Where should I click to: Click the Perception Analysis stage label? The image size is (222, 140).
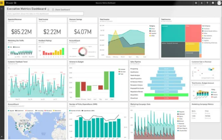pos(137,85)
